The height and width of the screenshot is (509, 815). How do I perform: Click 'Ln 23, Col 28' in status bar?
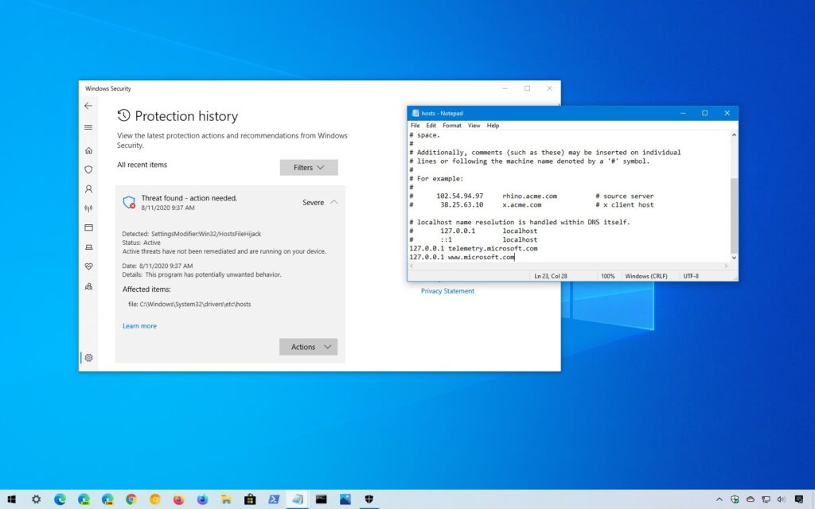pyautogui.click(x=551, y=276)
